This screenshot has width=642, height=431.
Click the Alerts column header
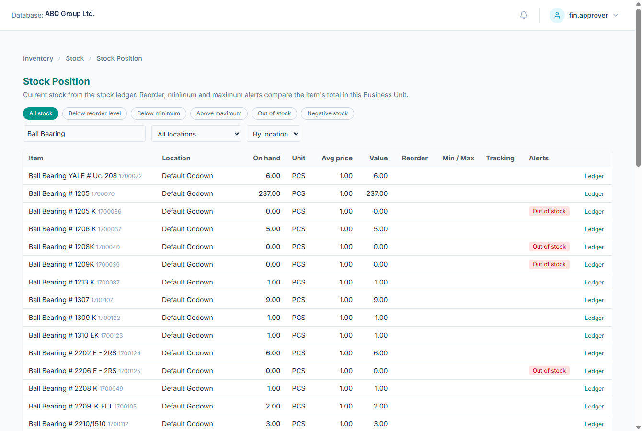pyautogui.click(x=539, y=158)
